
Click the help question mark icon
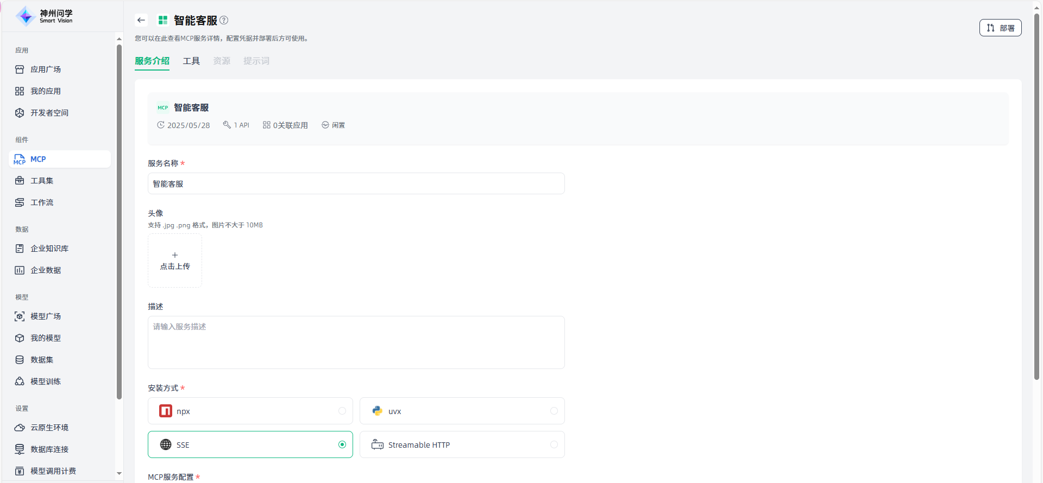224,20
